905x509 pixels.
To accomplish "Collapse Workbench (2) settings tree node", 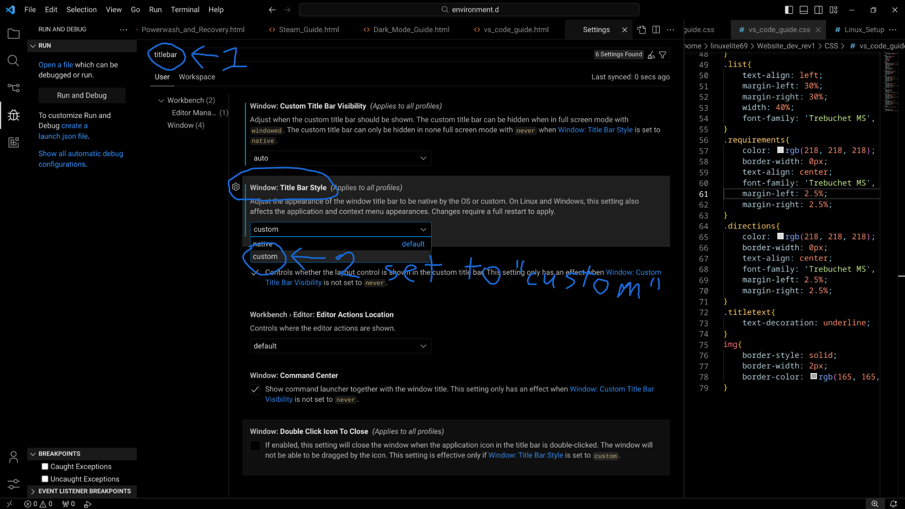I will coord(161,101).
